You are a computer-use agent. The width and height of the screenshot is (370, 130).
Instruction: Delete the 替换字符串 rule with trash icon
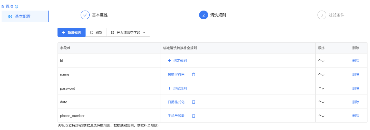click(x=193, y=74)
